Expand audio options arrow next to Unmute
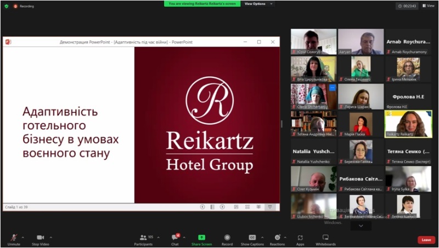The image size is (439, 248). [23, 237]
